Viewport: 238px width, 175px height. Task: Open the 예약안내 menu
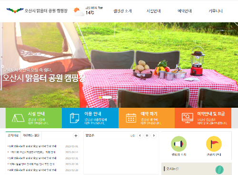[x=185, y=11]
